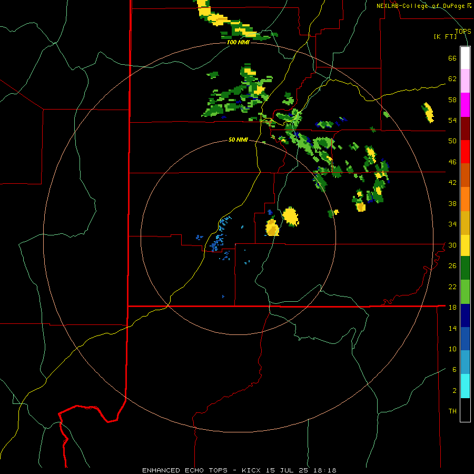Click the gold legend swatch near 34
474x474 pixels.
pos(465,223)
